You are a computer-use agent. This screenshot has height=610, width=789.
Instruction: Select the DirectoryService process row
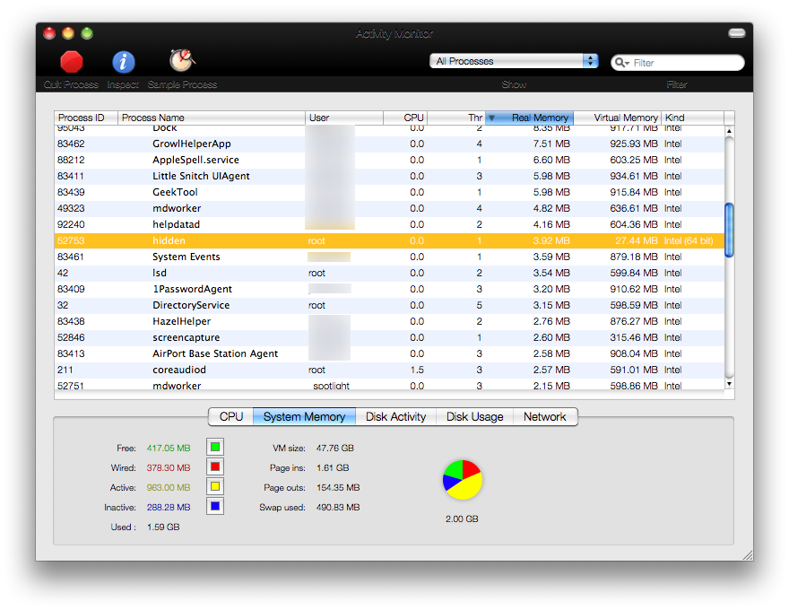point(389,305)
